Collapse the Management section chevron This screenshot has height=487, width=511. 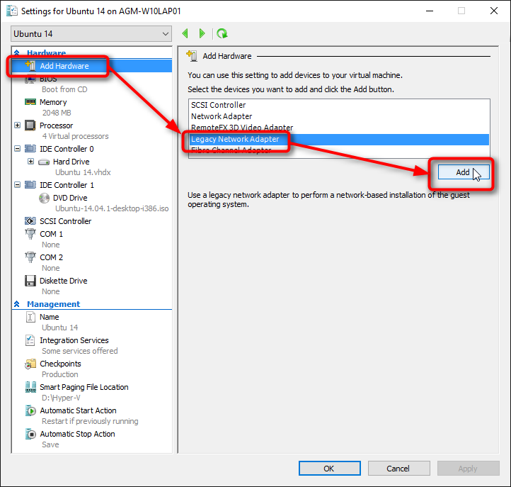16,304
